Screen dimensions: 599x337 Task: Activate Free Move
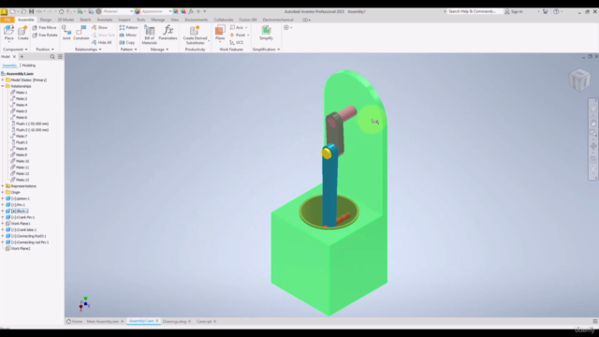[x=44, y=27]
